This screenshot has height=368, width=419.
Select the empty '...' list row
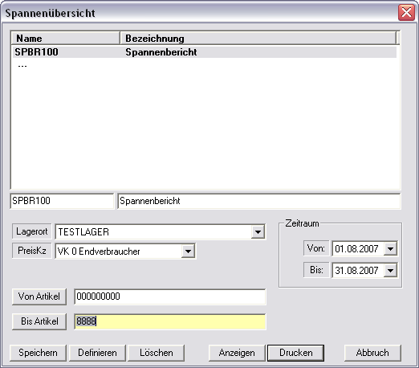tap(205, 65)
